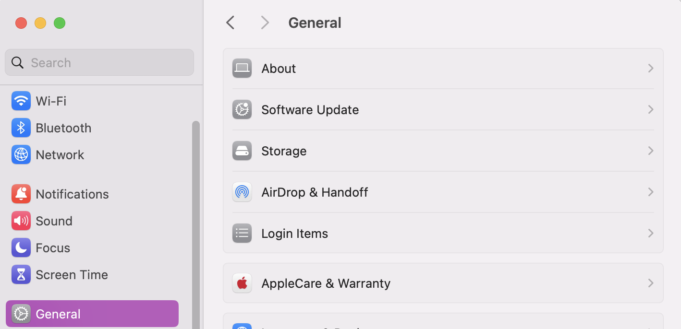Click the search field in the sidebar
This screenshot has height=329, width=681.
(x=99, y=62)
